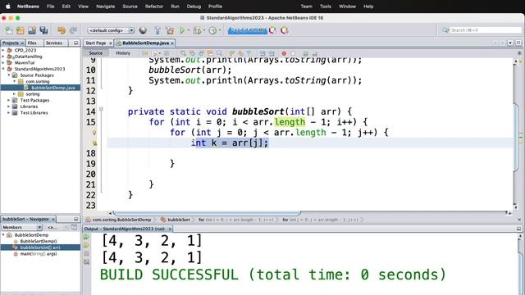
Task: Open the Refactor menu
Action: 154,7
